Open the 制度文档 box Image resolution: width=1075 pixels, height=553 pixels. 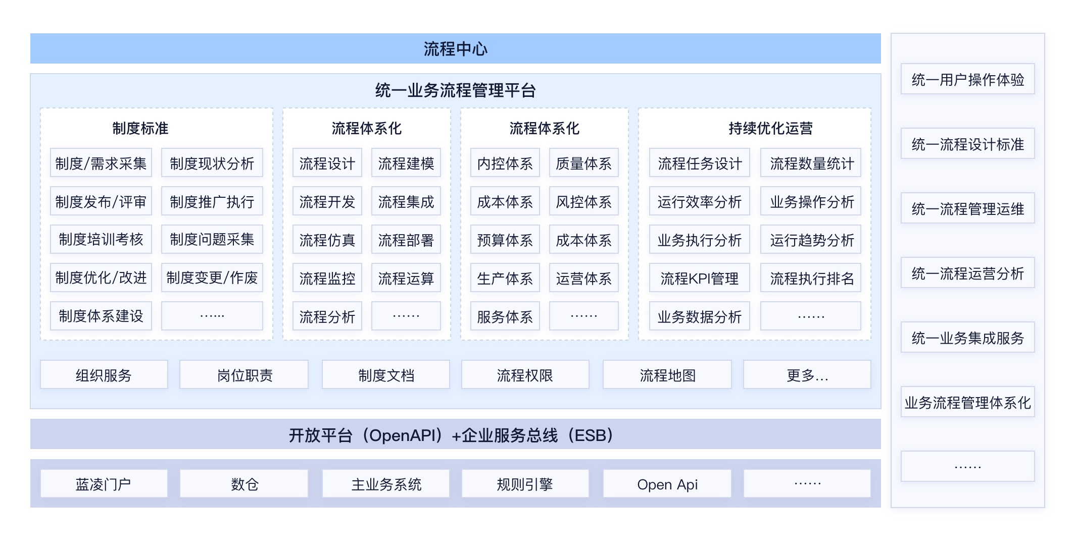click(386, 374)
